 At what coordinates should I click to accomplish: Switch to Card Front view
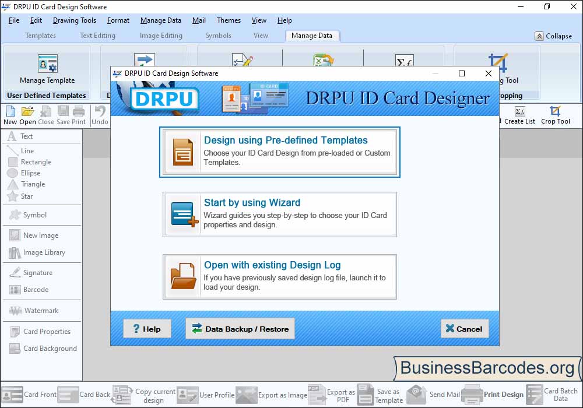click(x=29, y=395)
